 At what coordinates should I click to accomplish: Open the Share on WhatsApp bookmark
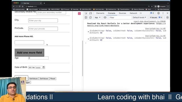pos(138,9)
